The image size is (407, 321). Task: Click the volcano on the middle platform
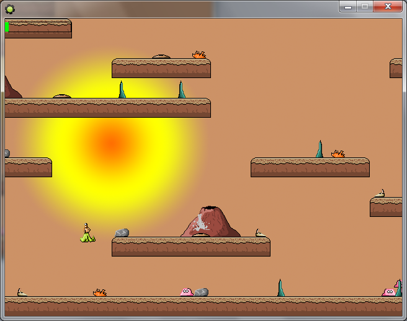pos(210,222)
